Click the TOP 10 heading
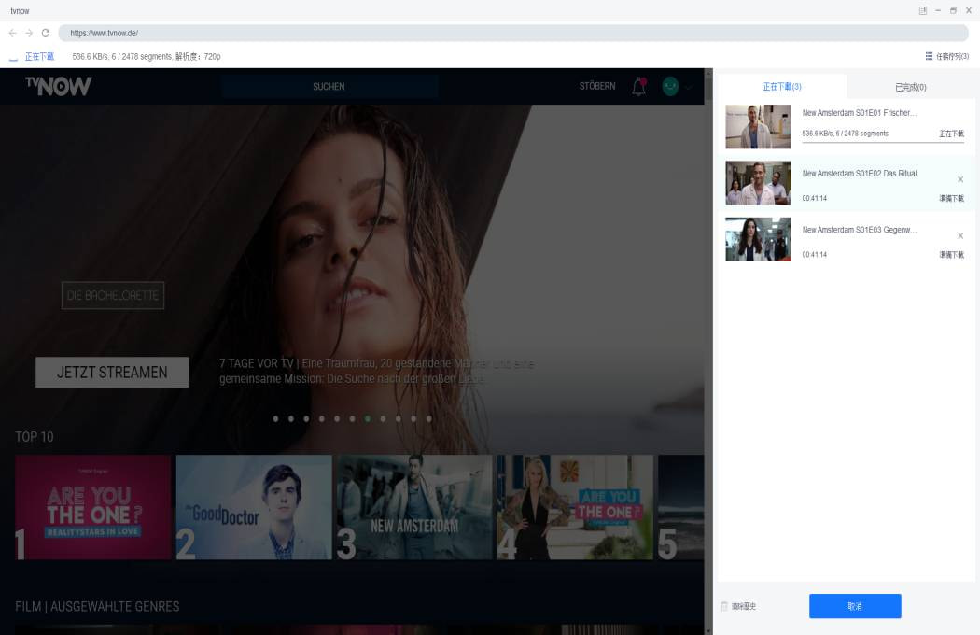 click(x=35, y=437)
